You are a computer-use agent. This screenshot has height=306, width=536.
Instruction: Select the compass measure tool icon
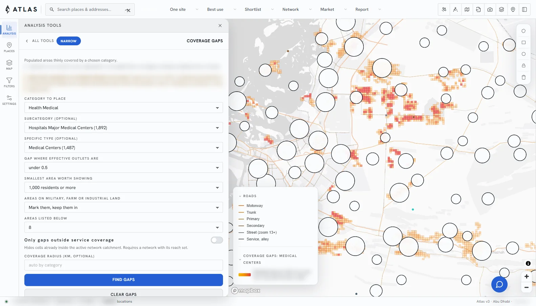455,9
